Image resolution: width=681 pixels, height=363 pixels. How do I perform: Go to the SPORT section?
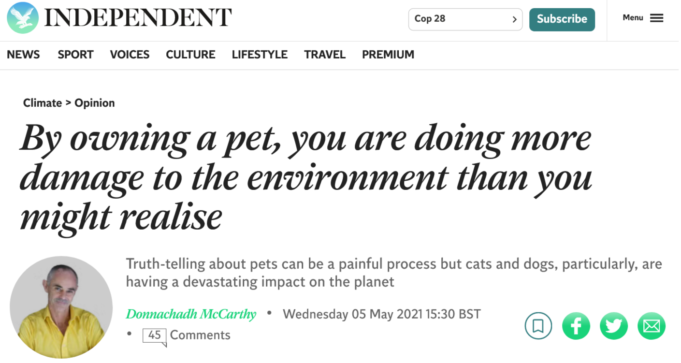[75, 55]
